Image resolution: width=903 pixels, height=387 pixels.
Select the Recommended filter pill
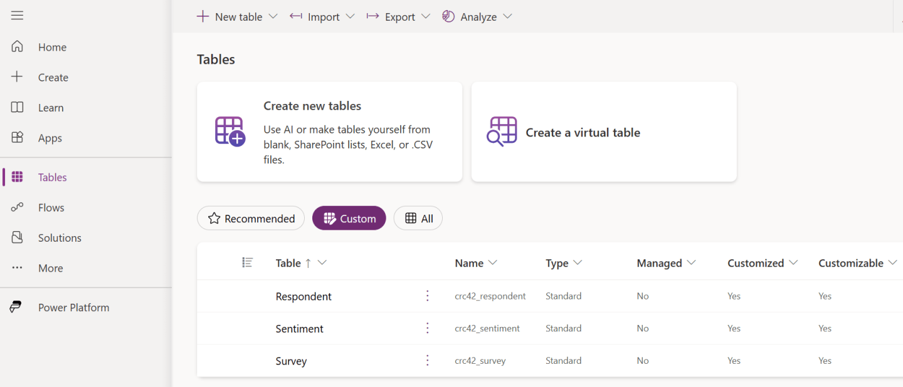(x=251, y=218)
